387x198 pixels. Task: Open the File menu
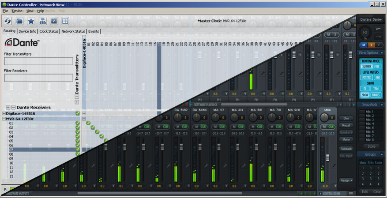coord(5,11)
